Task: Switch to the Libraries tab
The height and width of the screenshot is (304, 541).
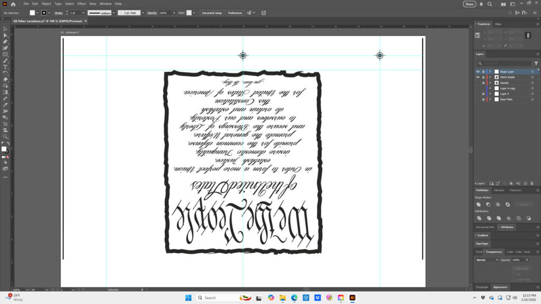Action: click(499, 190)
